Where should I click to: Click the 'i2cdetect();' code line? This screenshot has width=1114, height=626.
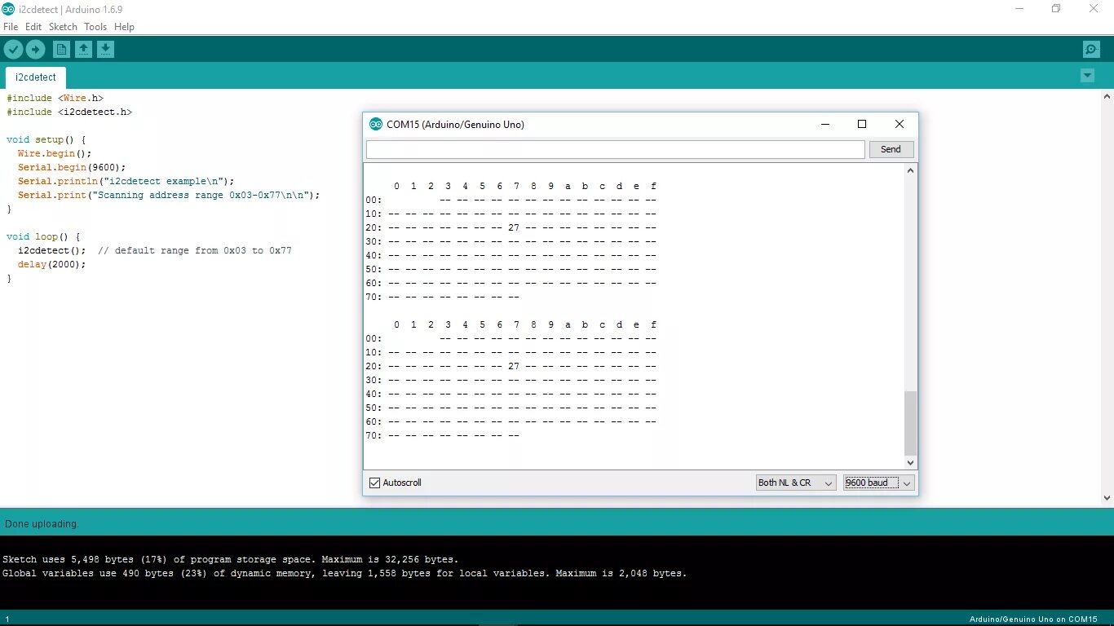coord(51,250)
